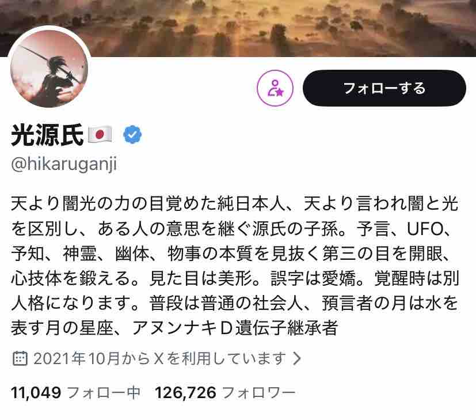Click the フォロワー followers label
The width and height of the screenshot is (476, 420).
(258, 393)
